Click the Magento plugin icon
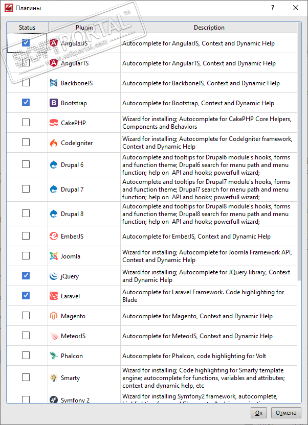 click(x=54, y=316)
